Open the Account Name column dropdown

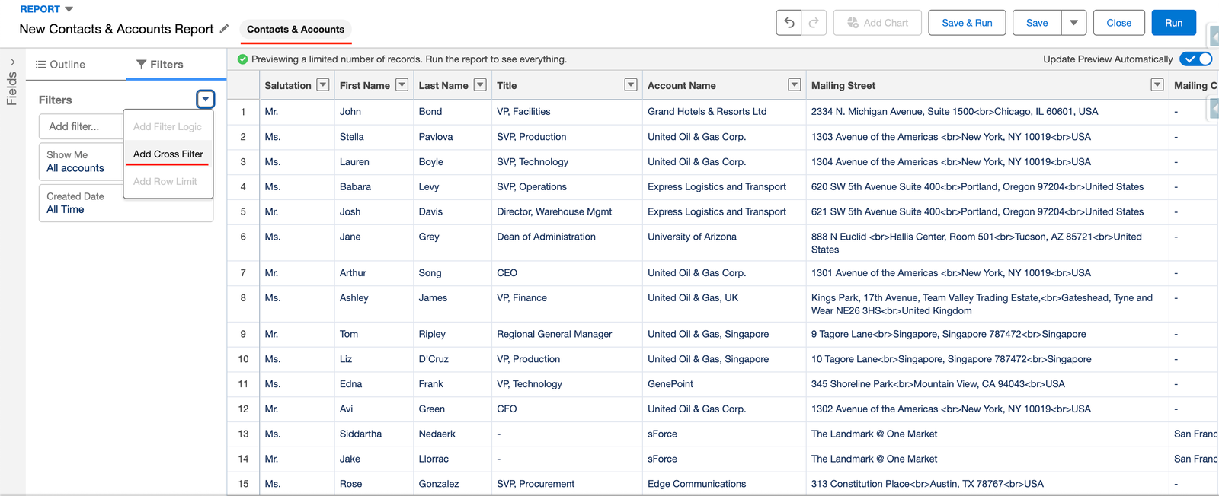(x=795, y=85)
